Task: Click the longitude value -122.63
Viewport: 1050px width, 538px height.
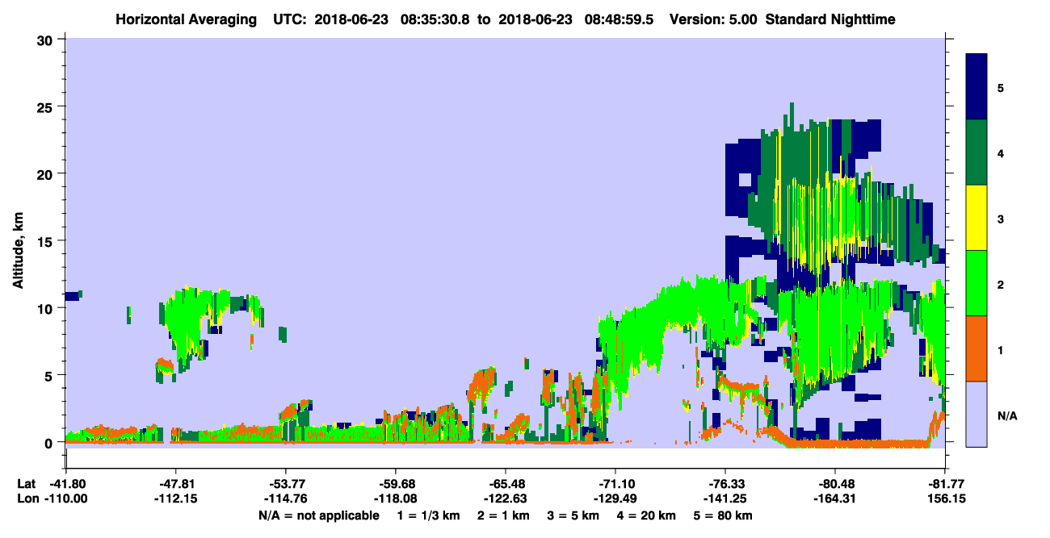Action: [x=506, y=498]
